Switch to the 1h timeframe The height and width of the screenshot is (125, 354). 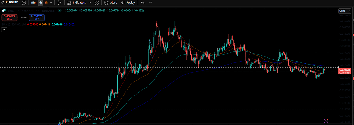[x=46, y=3]
